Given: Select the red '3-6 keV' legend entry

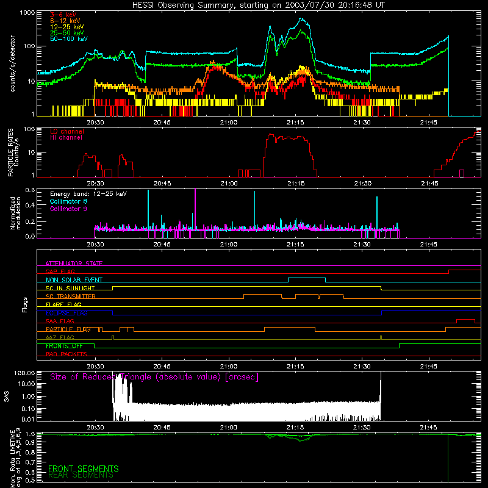Looking at the screenshot, I should point(63,15).
